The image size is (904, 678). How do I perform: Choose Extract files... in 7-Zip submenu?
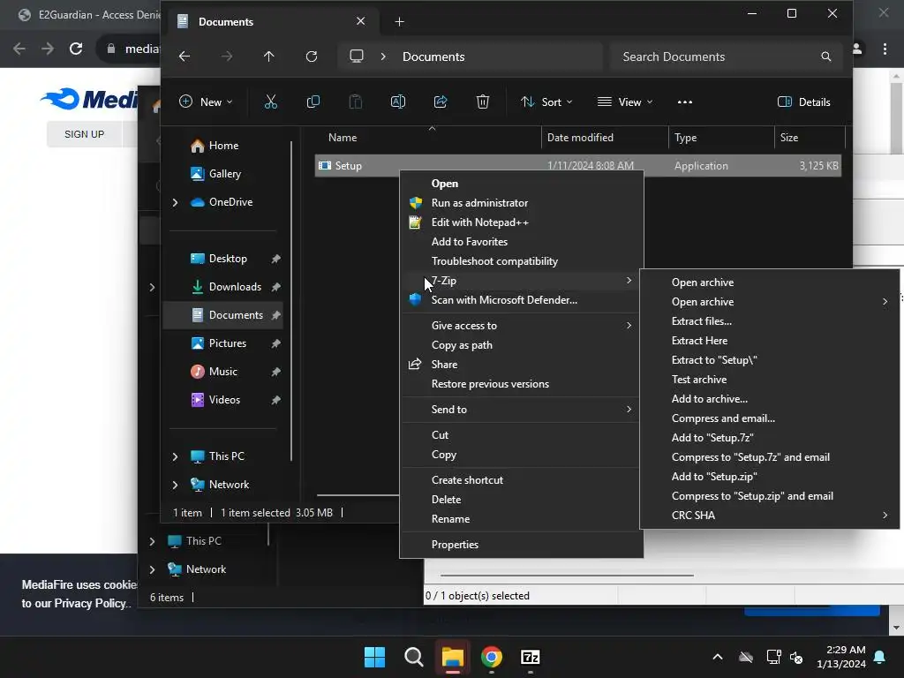pos(770,321)
